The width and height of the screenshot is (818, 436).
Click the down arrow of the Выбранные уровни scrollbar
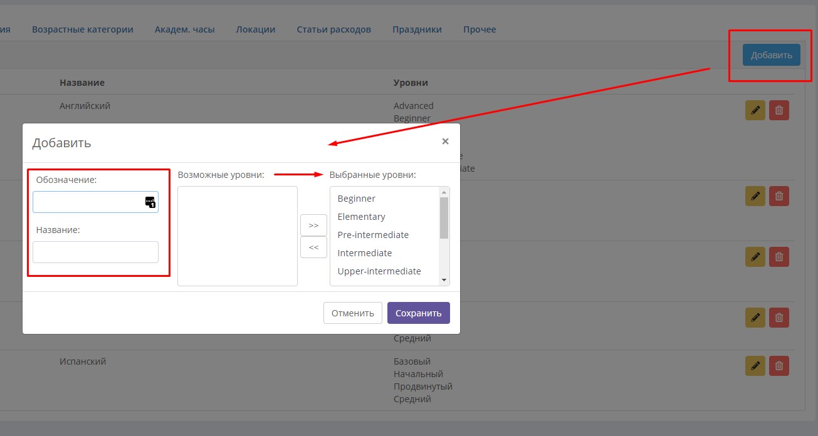pyautogui.click(x=444, y=280)
